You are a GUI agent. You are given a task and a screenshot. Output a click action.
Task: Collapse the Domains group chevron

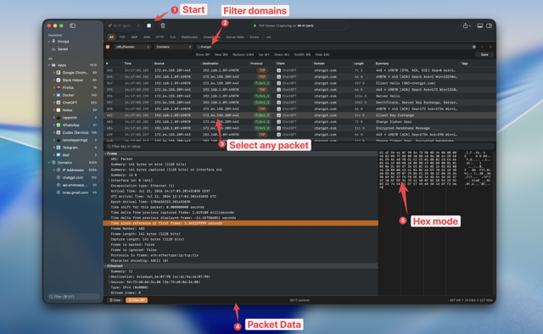(49, 162)
